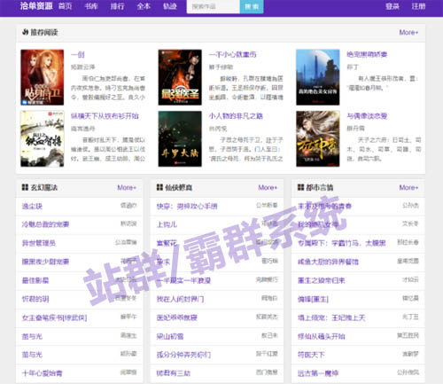Open 上钩儿 in 仙侠修真 list

coord(167,224)
